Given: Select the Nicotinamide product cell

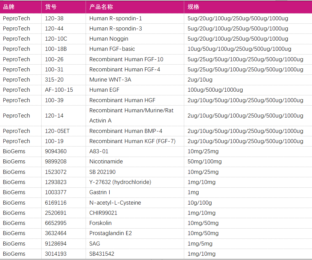Looking at the screenshot, I should pos(106,162).
